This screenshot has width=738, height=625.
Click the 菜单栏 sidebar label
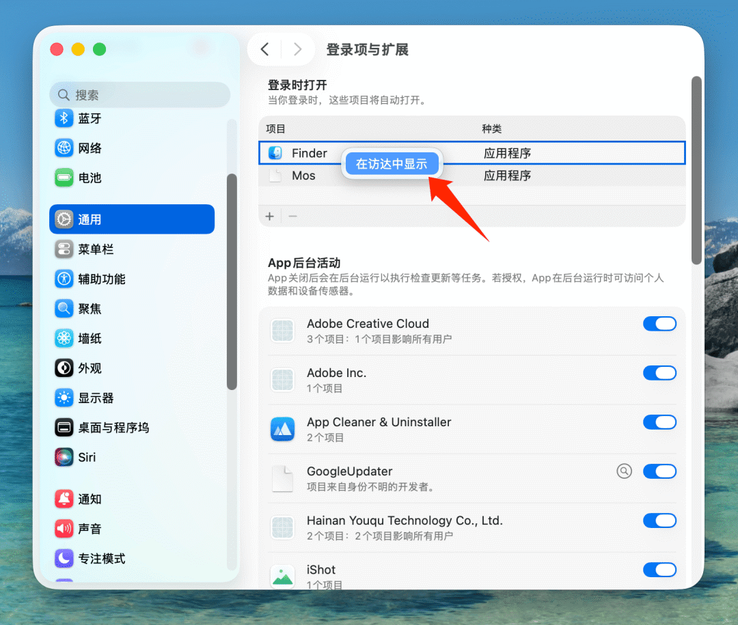coord(96,249)
